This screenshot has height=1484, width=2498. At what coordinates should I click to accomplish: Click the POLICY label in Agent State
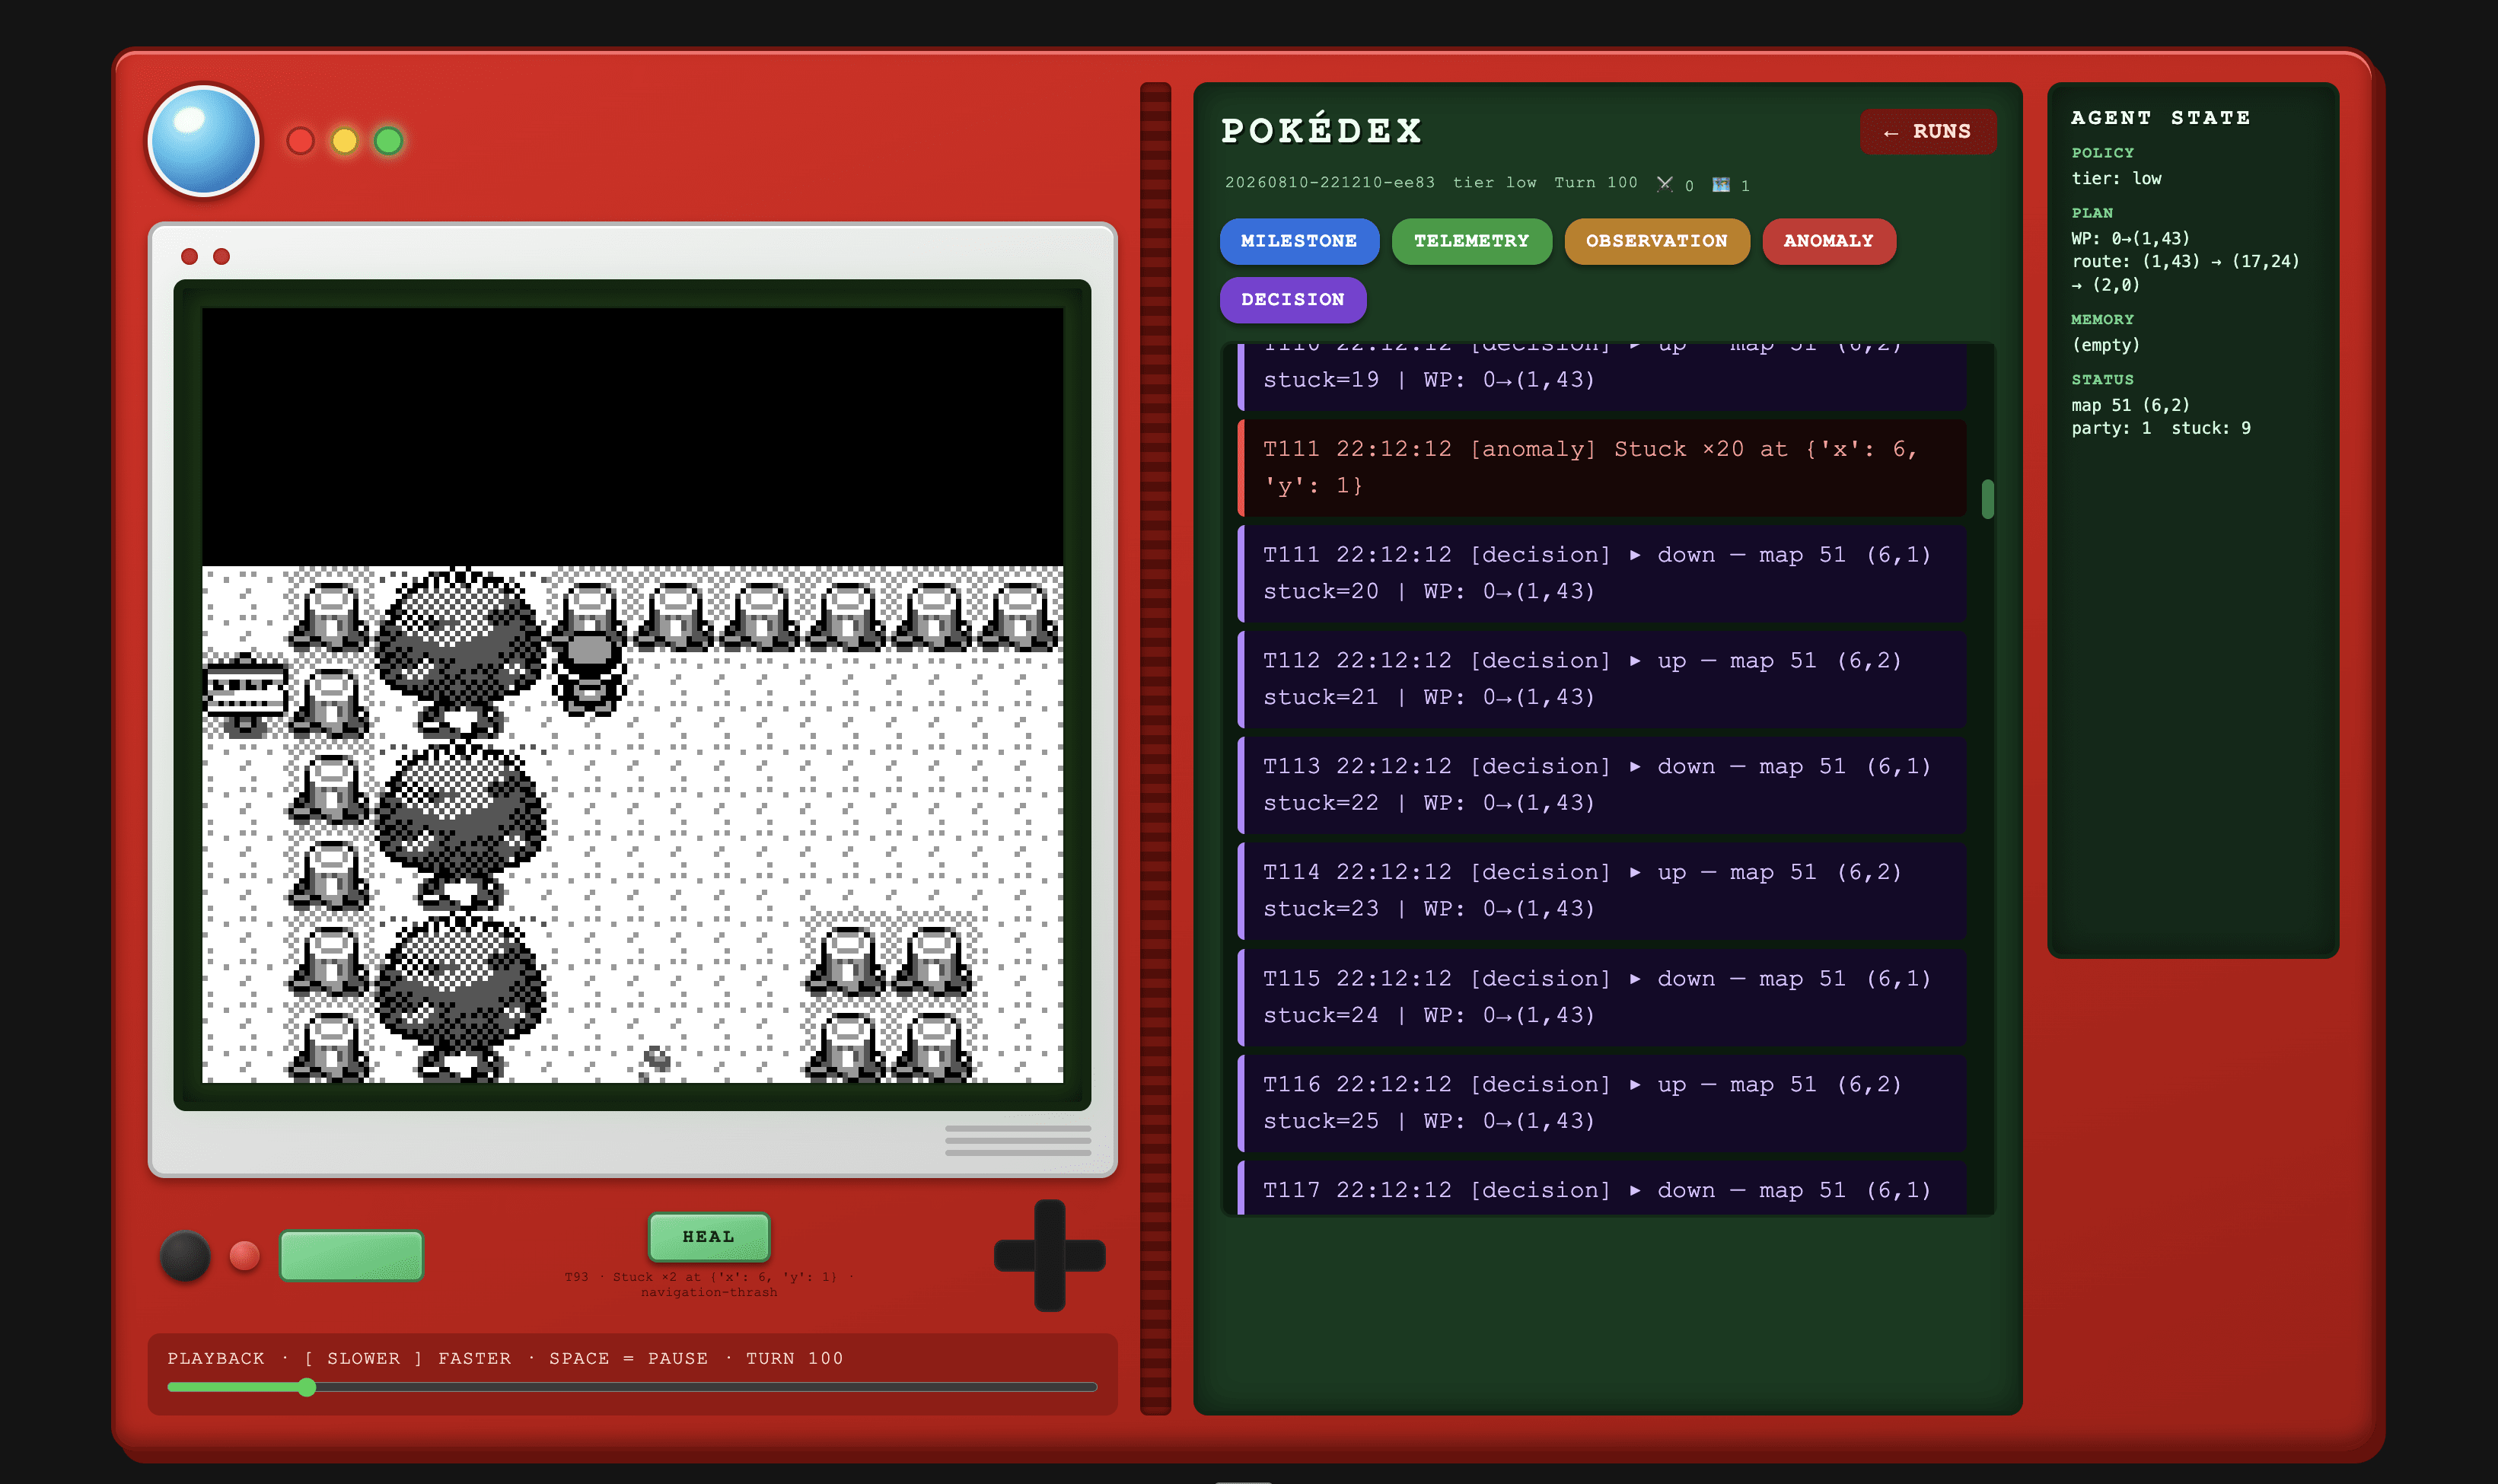pos(2102,153)
